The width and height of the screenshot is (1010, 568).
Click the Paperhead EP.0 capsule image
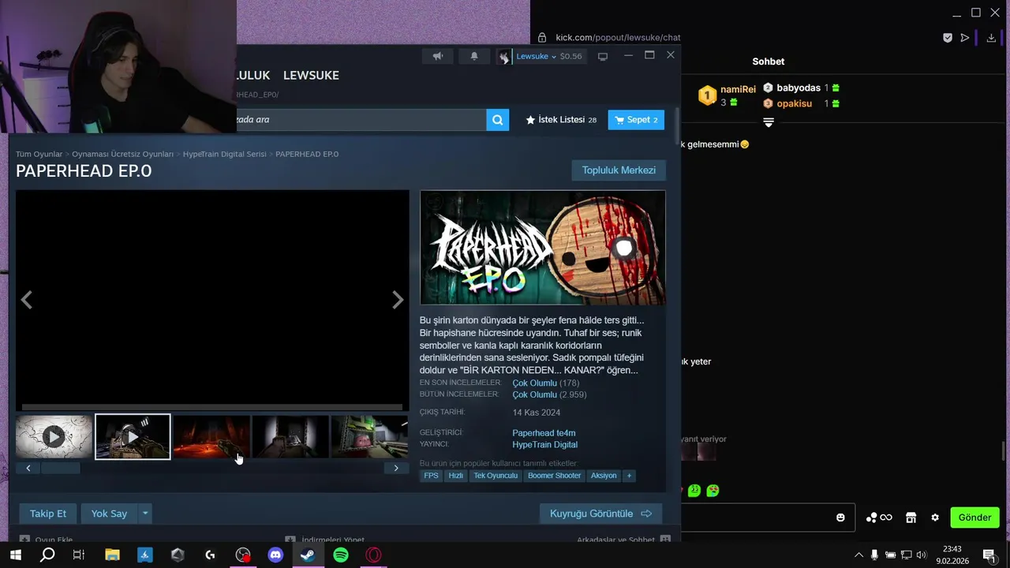[x=543, y=248]
